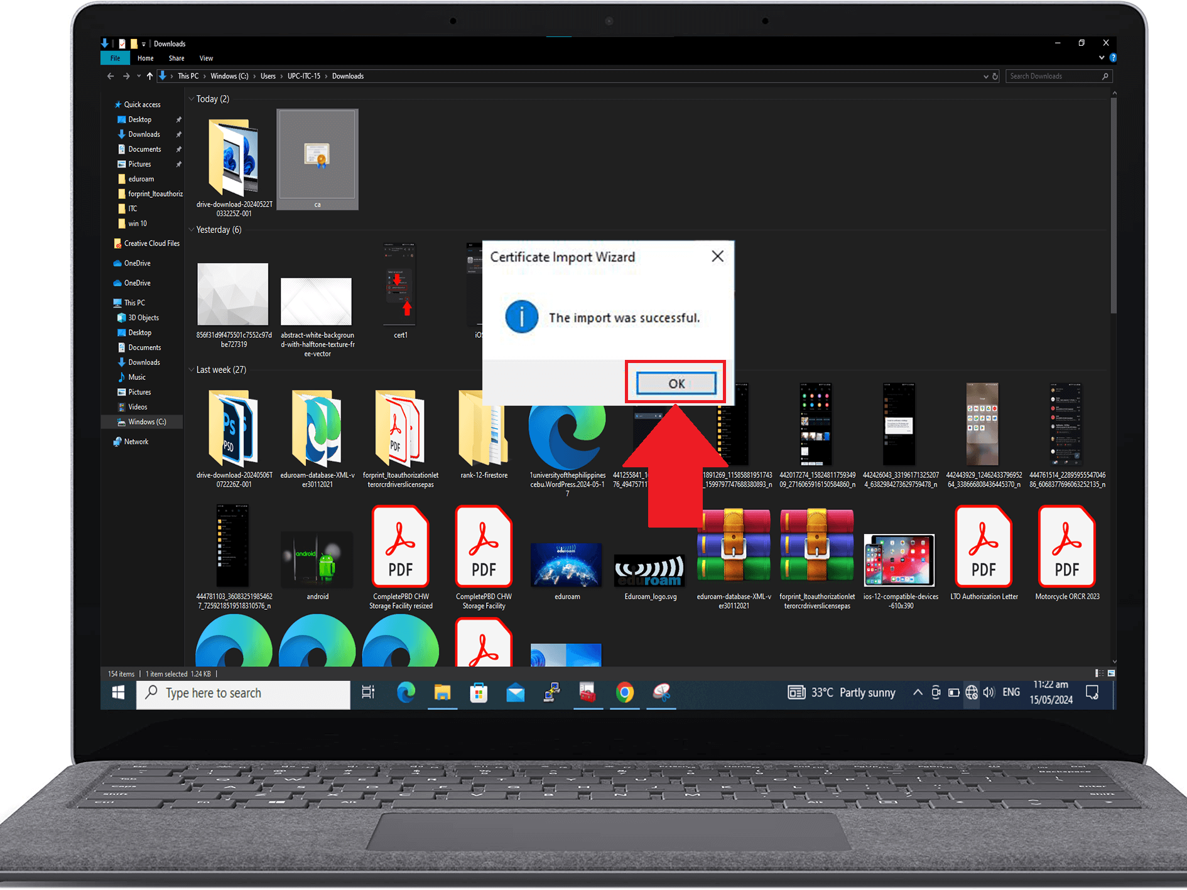Click 'Windows (C:)' in address bar
1187x890 pixels.
pos(229,76)
